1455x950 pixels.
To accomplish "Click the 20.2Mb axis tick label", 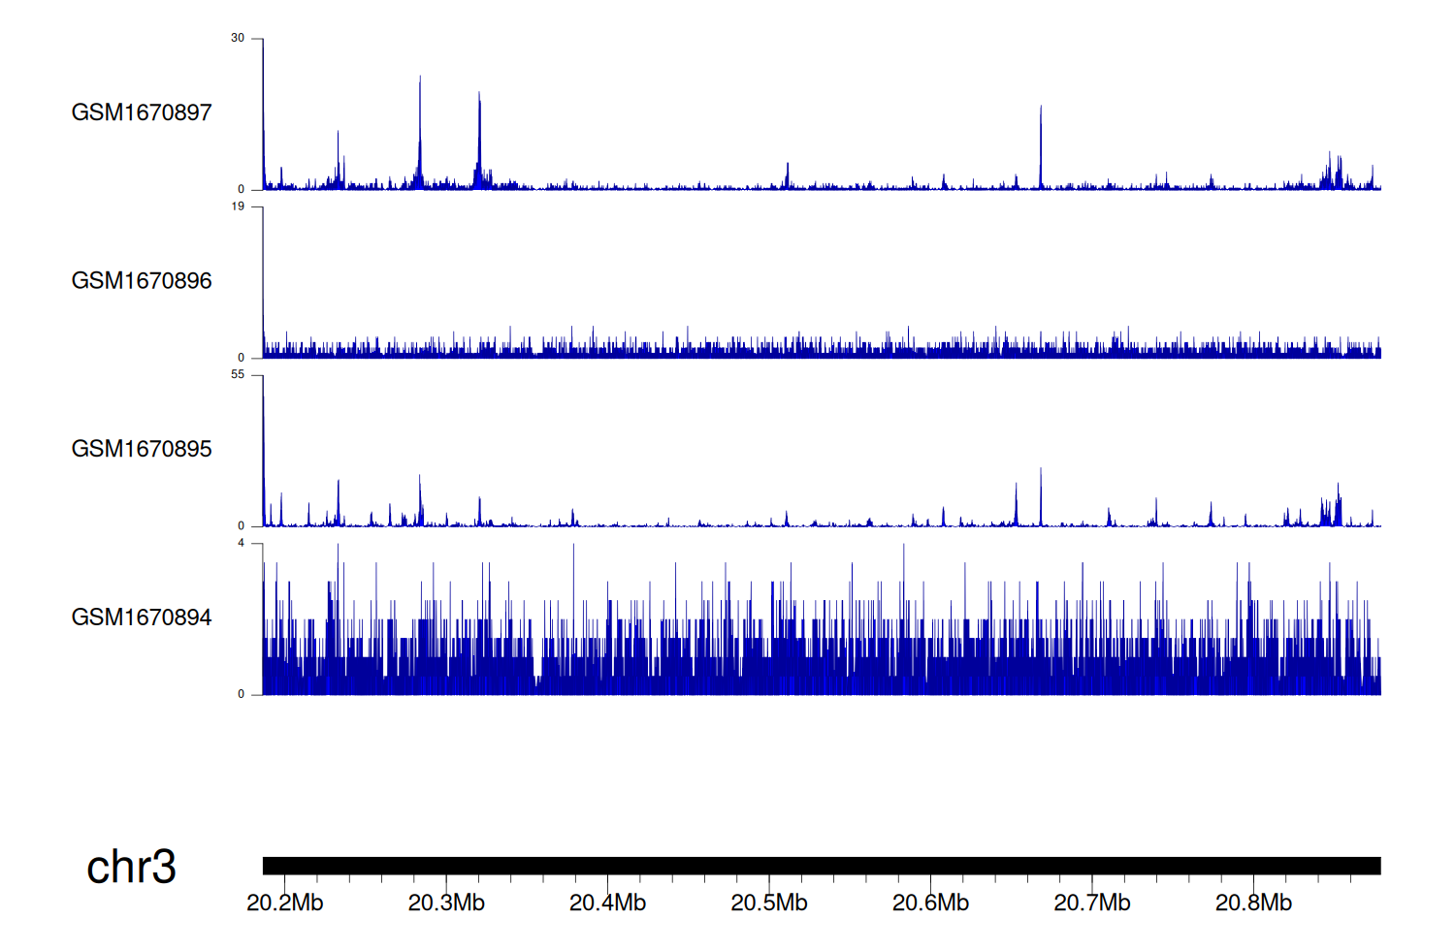I will coord(285,903).
